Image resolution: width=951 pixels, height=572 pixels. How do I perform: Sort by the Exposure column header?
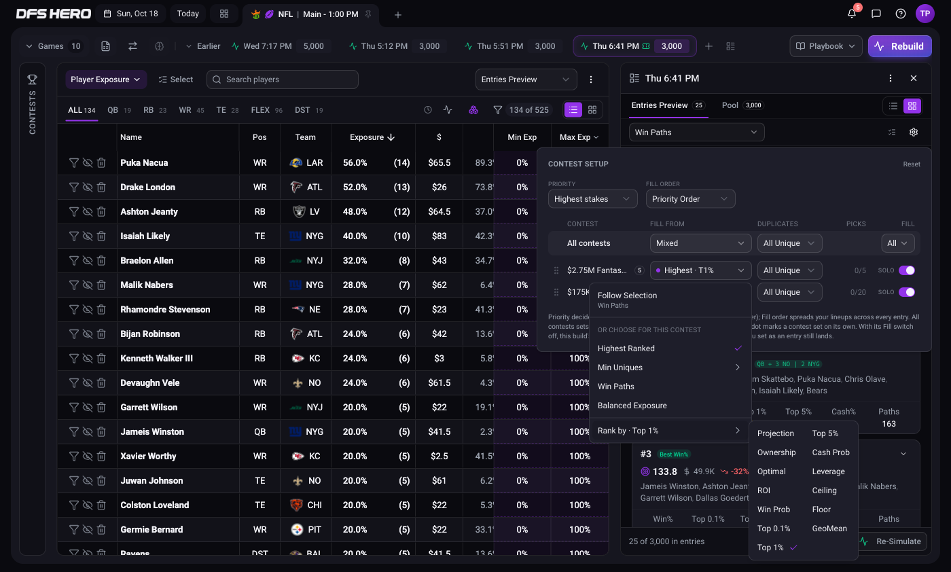[372, 137]
